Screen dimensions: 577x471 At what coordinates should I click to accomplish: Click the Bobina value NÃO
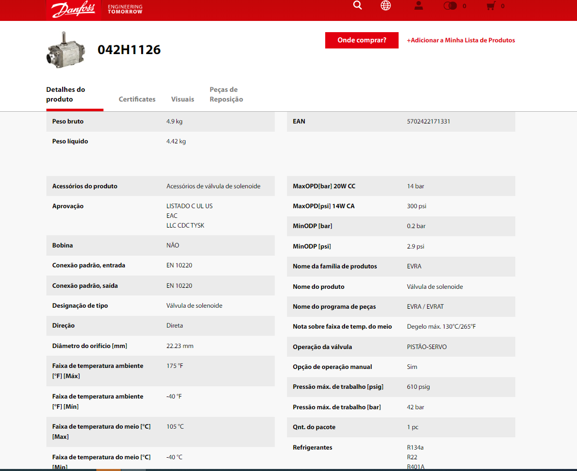tap(173, 245)
